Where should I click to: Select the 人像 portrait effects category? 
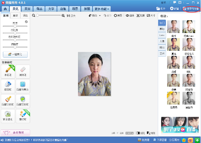tap(162, 41)
